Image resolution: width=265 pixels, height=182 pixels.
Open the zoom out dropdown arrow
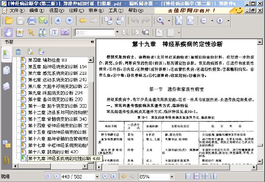(212, 21)
